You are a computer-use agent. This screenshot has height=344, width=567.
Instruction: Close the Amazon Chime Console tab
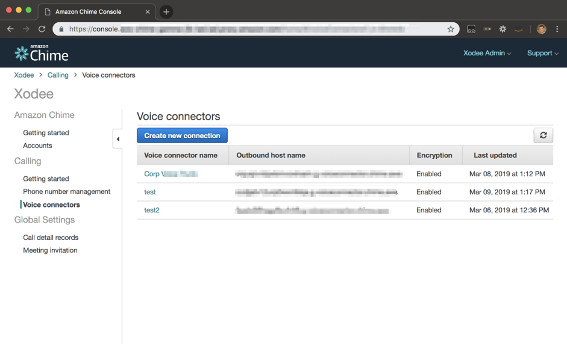tap(148, 12)
